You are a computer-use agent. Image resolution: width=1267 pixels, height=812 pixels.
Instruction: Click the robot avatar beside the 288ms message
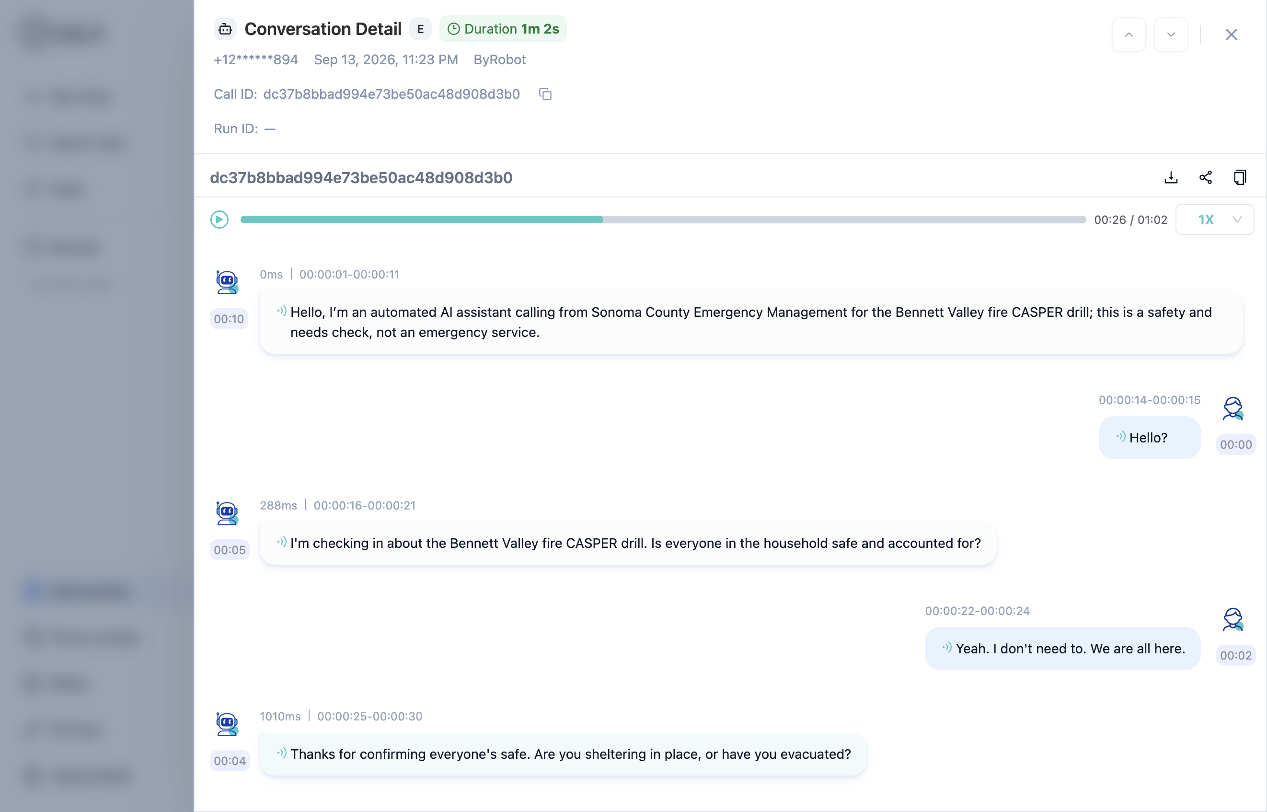[x=227, y=512]
